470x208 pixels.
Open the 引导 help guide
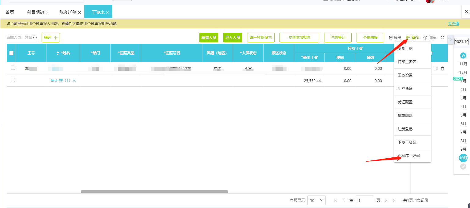pyautogui.click(x=430, y=38)
